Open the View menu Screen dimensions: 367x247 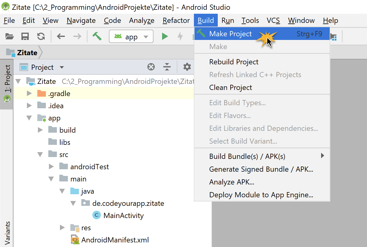click(x=50, y=20)
